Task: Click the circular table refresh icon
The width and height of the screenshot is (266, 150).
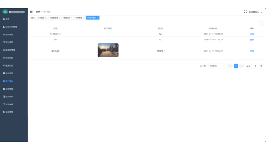Action: pyautogui.click(x=262, y=24)
